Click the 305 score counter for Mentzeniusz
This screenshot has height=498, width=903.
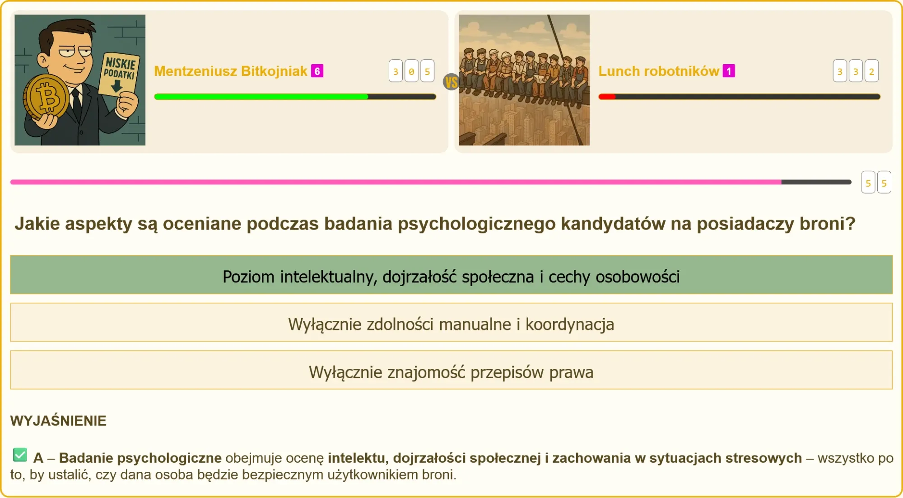[x=411, y=71]
